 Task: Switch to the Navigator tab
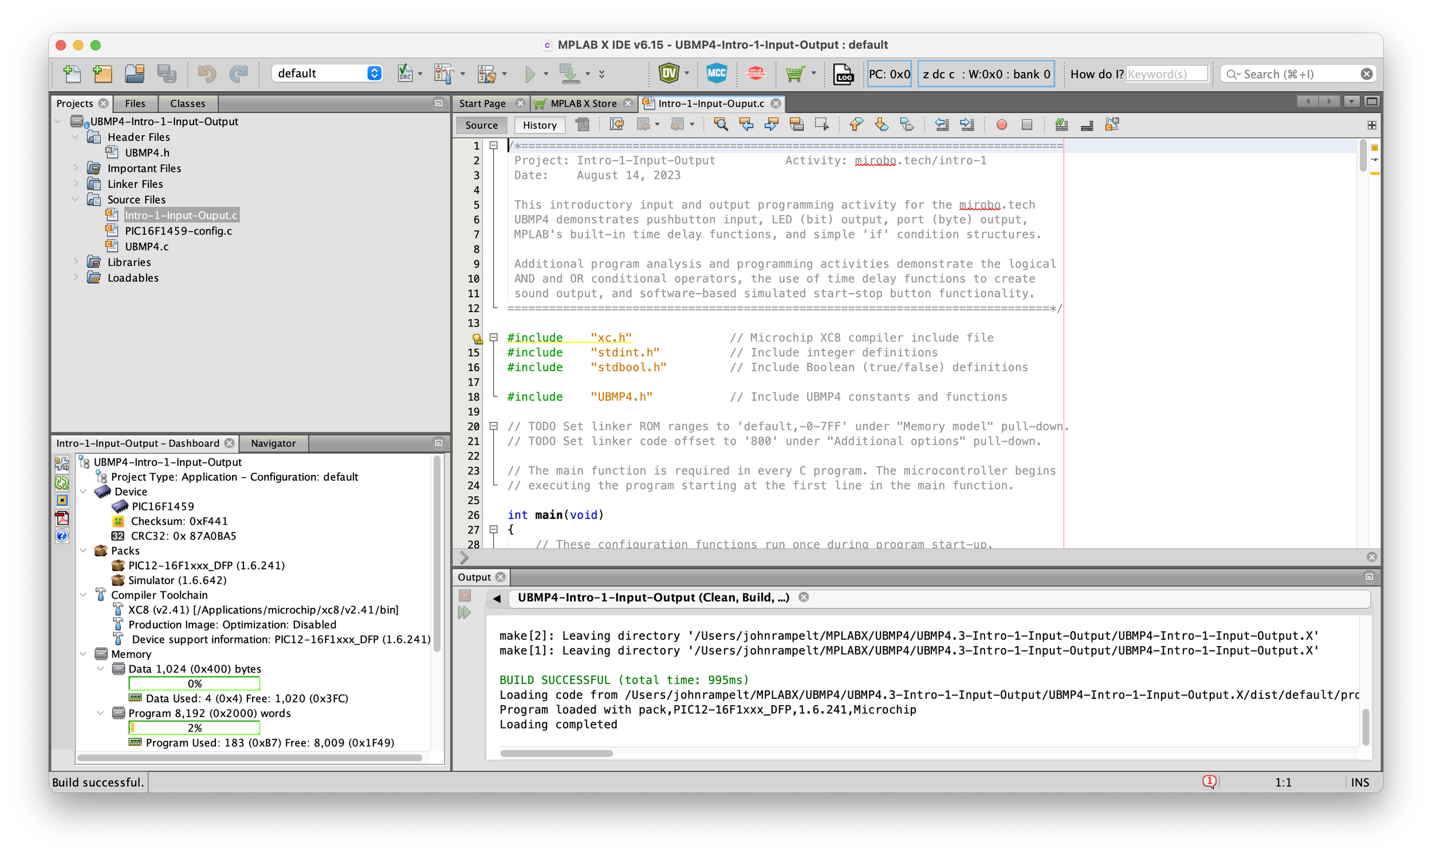tap(274, 443)
